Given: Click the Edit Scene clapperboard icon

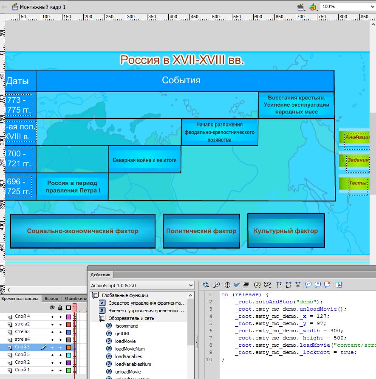Looking at the screenshot, I should 301,7.
